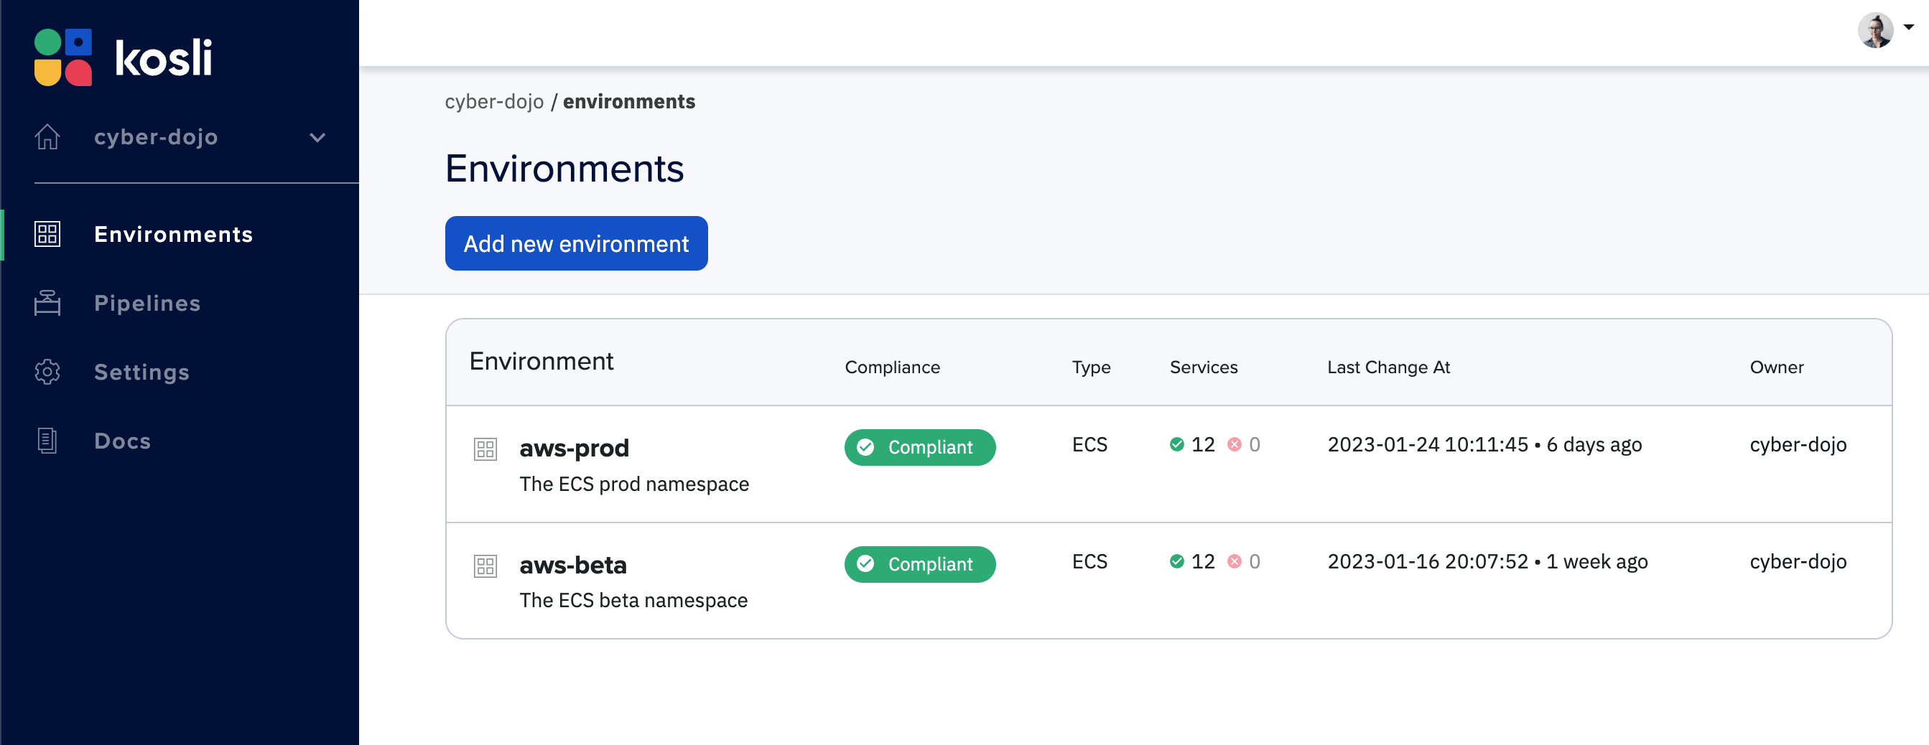The image size is (1929, 745).
Task: Click the kosli wordmark text
Action: [164, 57]
